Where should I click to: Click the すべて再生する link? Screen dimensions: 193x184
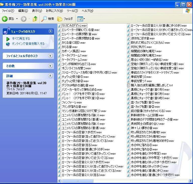tap(21, 39)
